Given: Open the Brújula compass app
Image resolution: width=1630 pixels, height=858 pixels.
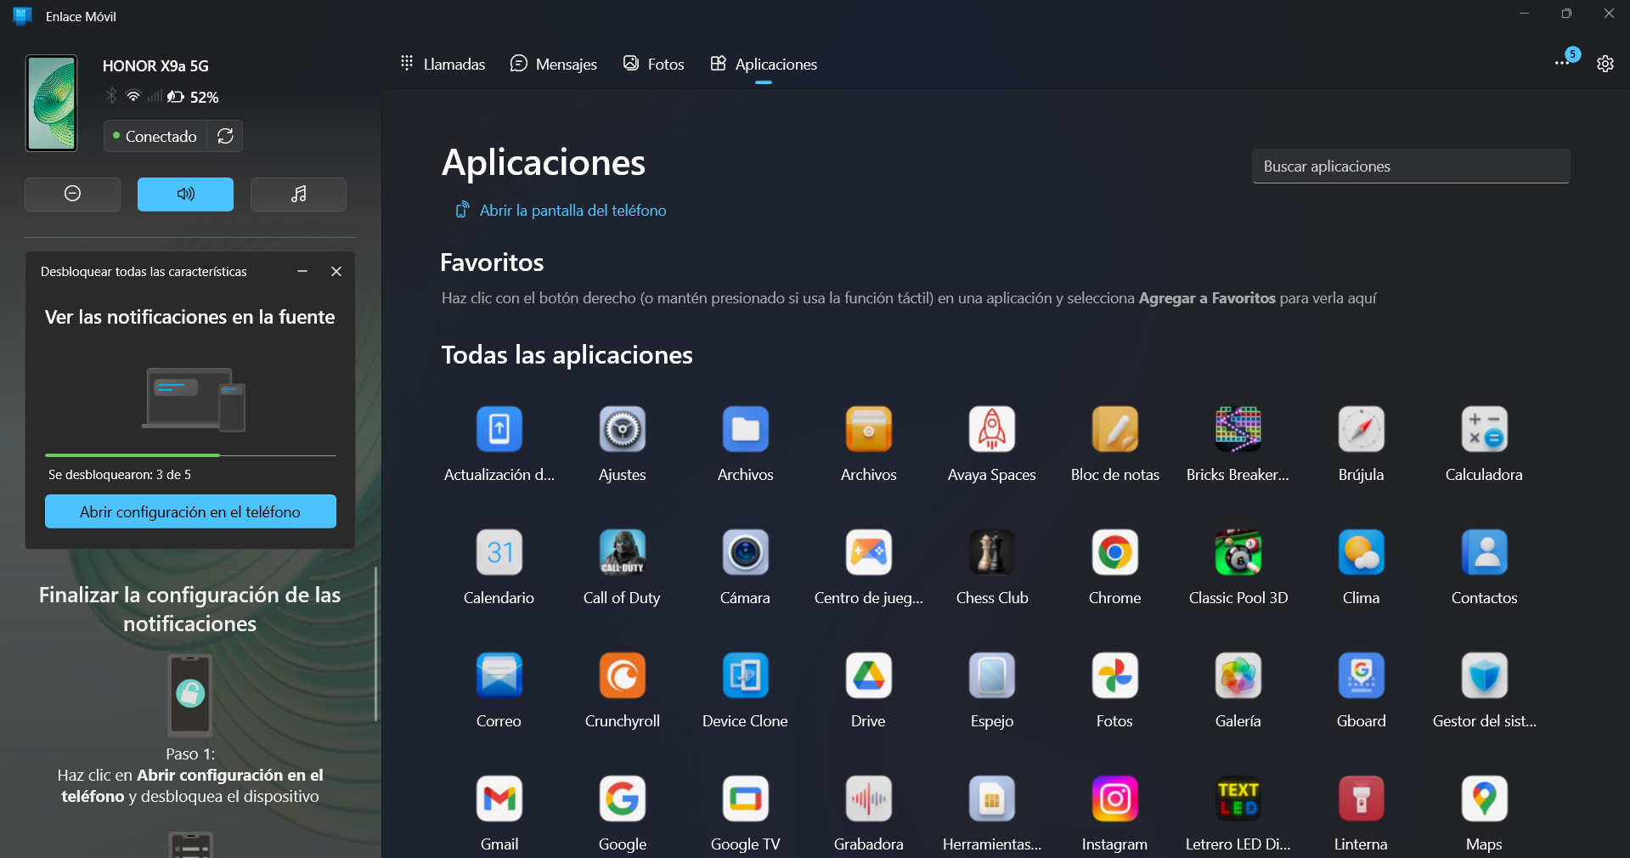Looking at the screenshot, I should [x=1361, y=430].
